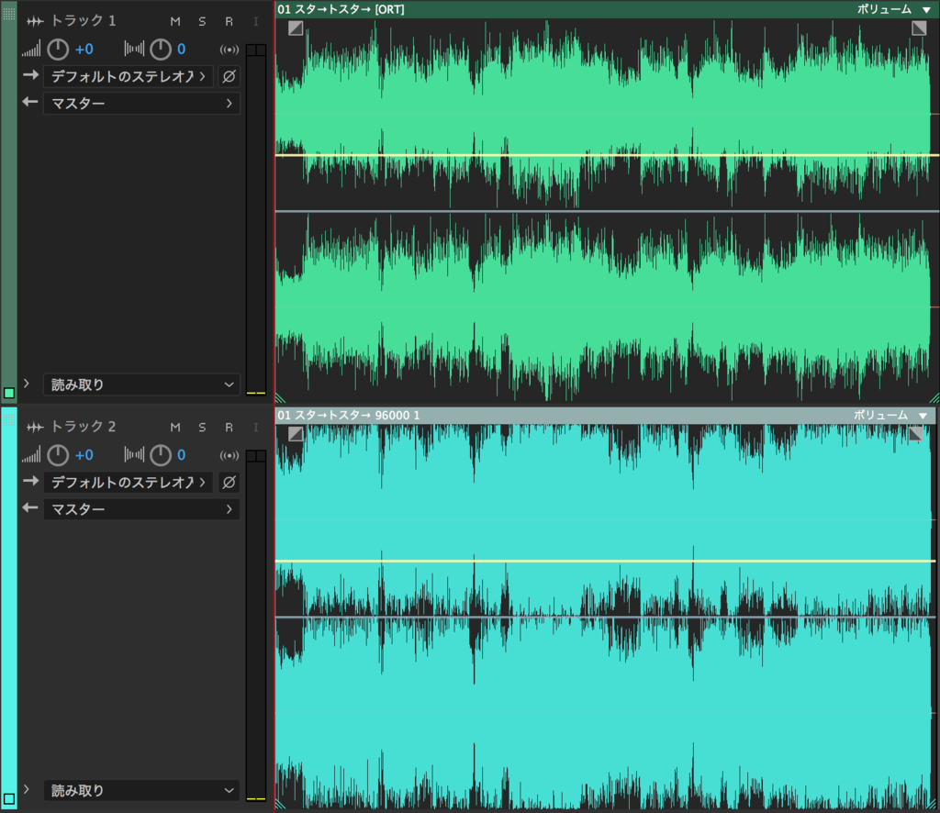
Task: Solo Track 1 with S button
Action: click(x=202, y=22)
